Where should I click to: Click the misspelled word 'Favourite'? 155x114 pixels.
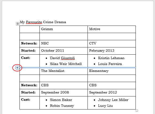[x=34, y=22]
